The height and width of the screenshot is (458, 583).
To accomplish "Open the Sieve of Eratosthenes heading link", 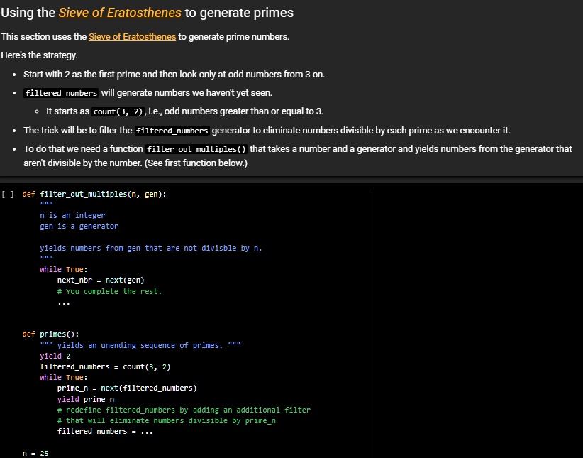I will coord(120,13).
